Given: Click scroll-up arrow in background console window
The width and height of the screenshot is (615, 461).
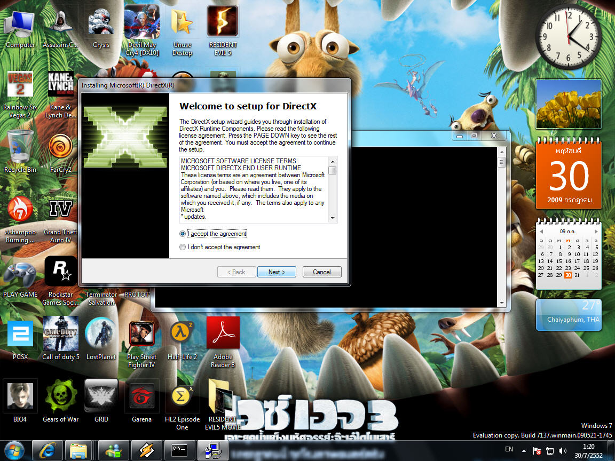Looking at the screenshot, I should click(502, 152).
